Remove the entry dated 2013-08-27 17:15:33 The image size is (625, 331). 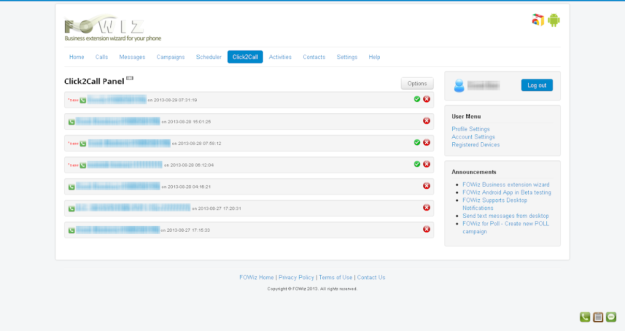426,229
